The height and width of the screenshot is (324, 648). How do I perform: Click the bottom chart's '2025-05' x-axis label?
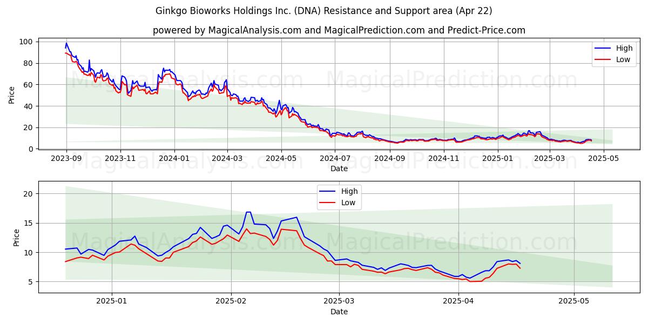[574, 302]
